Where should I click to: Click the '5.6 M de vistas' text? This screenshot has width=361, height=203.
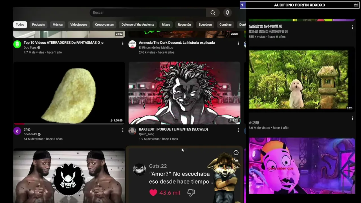pos(259,128)
